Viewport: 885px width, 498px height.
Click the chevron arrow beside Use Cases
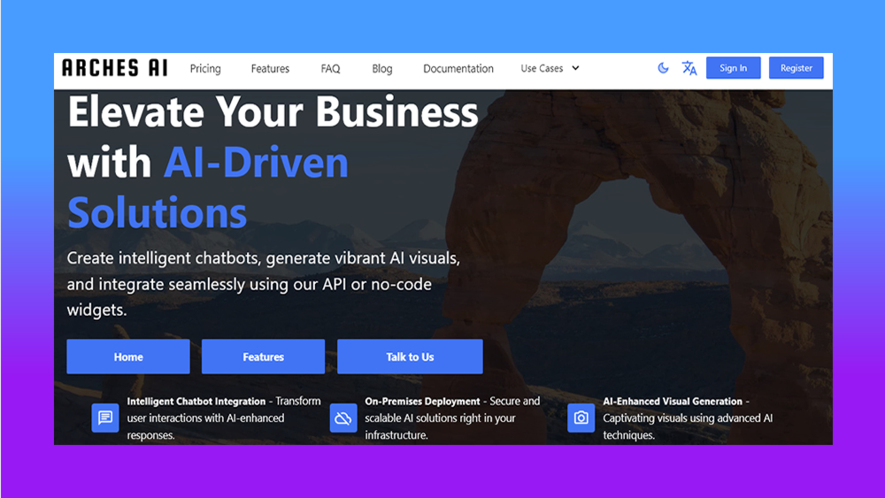click(575, 68)
